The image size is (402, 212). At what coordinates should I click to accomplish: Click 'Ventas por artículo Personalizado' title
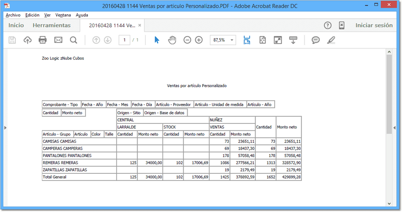(197, 86)
